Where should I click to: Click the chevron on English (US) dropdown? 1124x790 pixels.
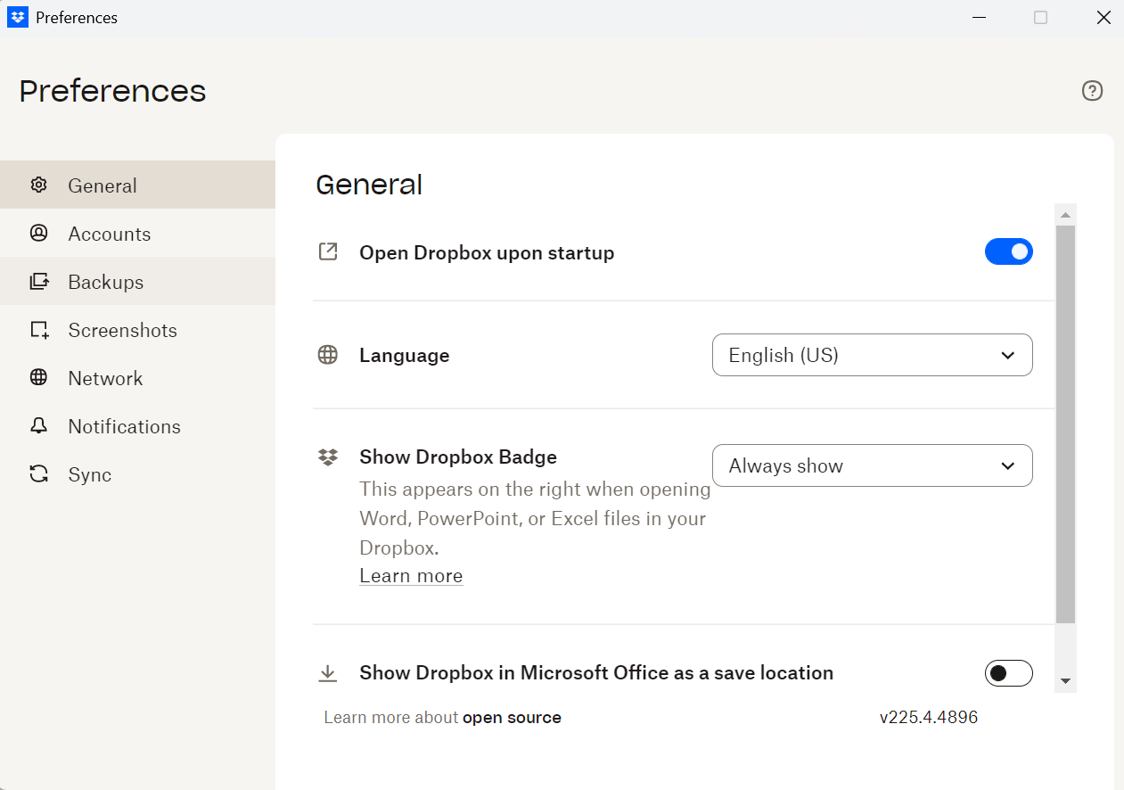tap(1007, 356)
